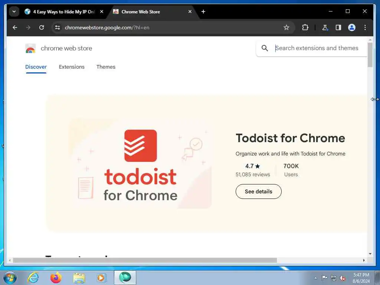Click the browser back arrow
This screenshot has width=380, height=285.
(x=15, y=27)
